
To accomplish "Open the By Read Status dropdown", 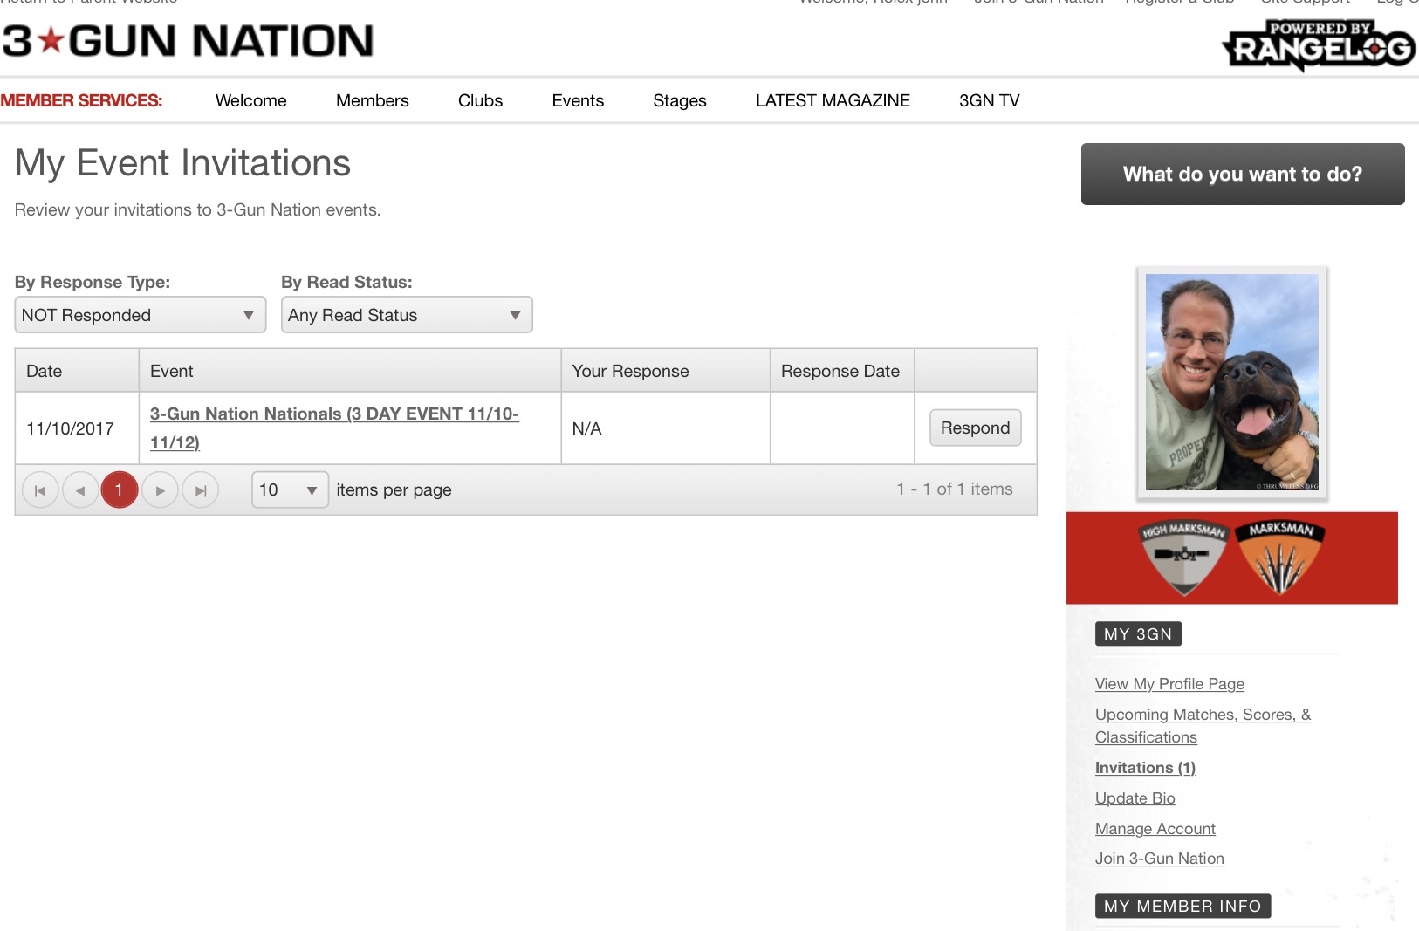I will 407,315.
